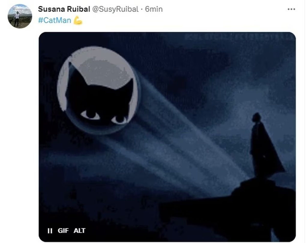Show the ALT image description
Screen dimensions: 307x243
pos(79,231)
